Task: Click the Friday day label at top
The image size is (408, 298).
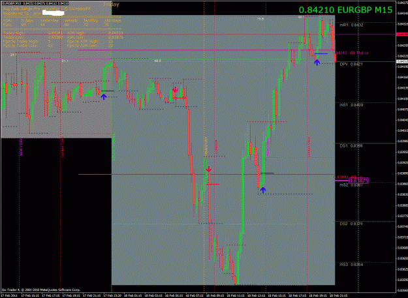Action: point(112,5)
